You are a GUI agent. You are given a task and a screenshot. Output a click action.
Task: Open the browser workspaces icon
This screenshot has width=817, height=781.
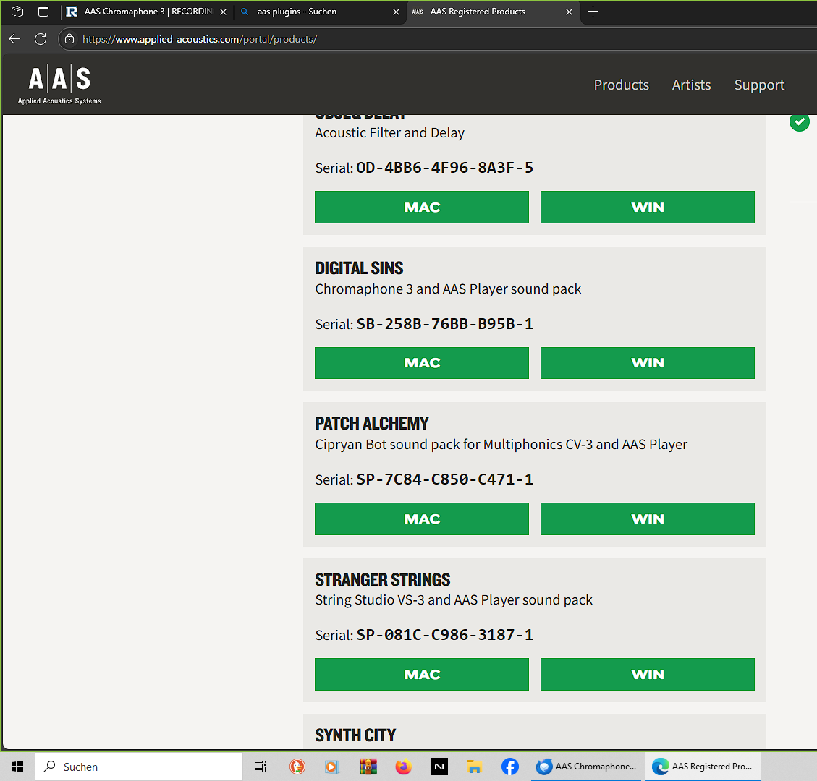(x=17, y=12)
